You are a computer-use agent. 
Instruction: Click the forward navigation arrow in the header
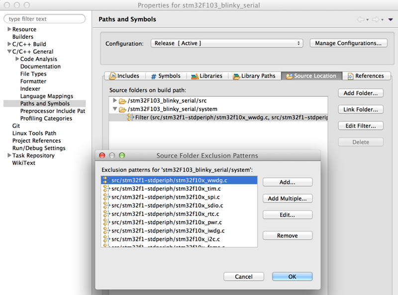click(x=376, y=19)
